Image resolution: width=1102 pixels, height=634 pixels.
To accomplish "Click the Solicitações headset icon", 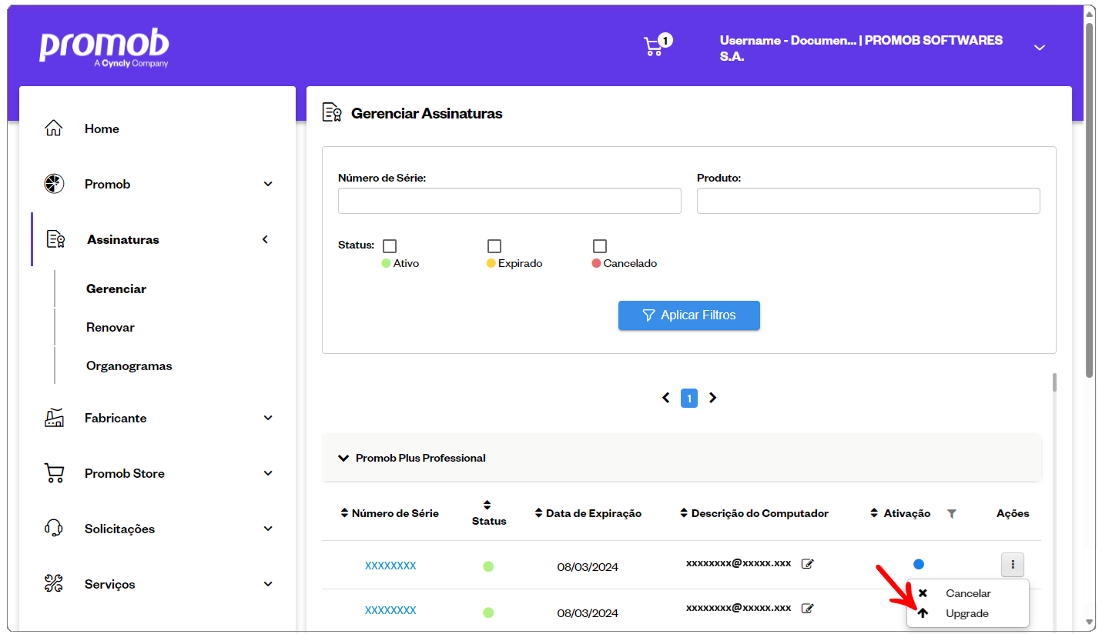I will 53,529.
